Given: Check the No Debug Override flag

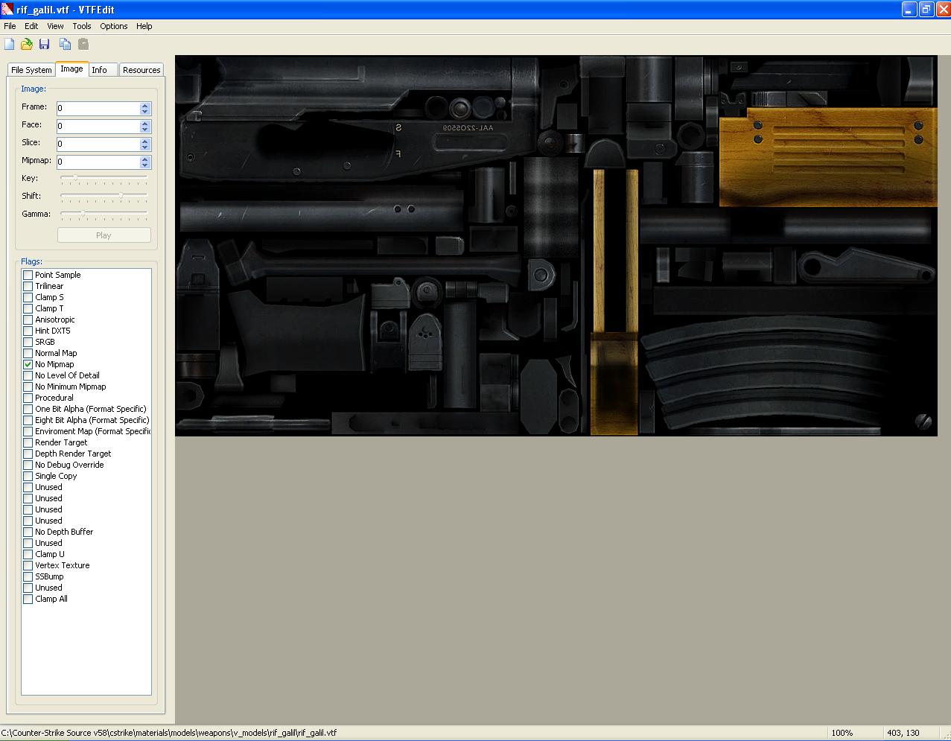Looking at the screenshot, I should point(28,465).
